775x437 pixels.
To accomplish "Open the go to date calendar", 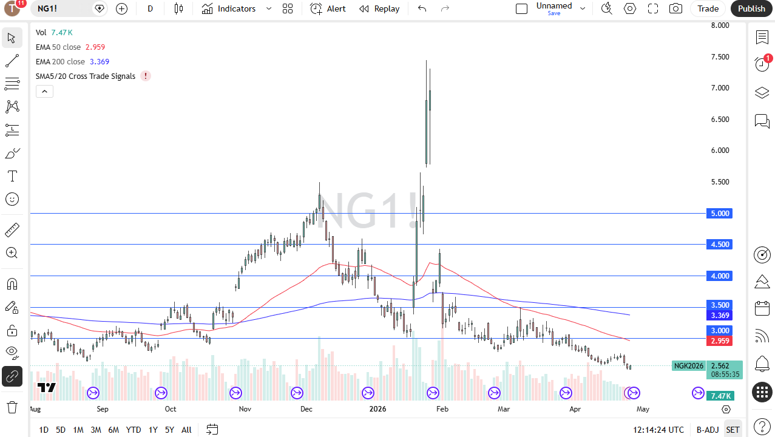I will pyautogui.click(x=212, y=430).
